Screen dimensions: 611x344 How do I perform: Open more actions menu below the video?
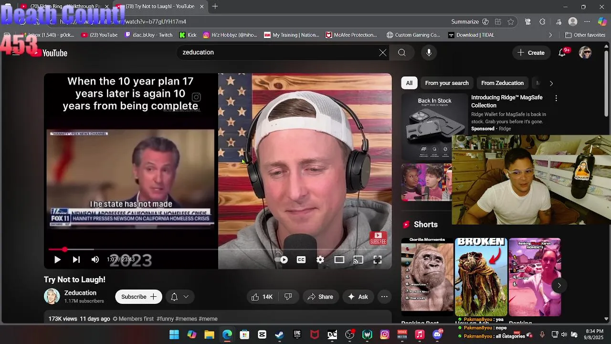click(x=384, y=297)
